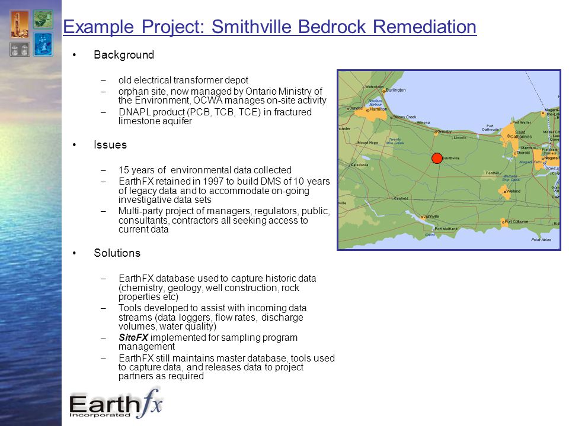The width and height of the screenshot is (569, 426).
Task: Click the grey sample jars thumbnail
Action: [20, 49]
